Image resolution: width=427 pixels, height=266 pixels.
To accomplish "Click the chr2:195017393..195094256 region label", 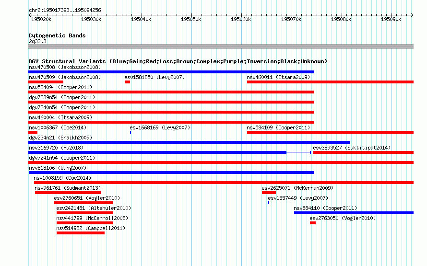I will pos(65,11).
